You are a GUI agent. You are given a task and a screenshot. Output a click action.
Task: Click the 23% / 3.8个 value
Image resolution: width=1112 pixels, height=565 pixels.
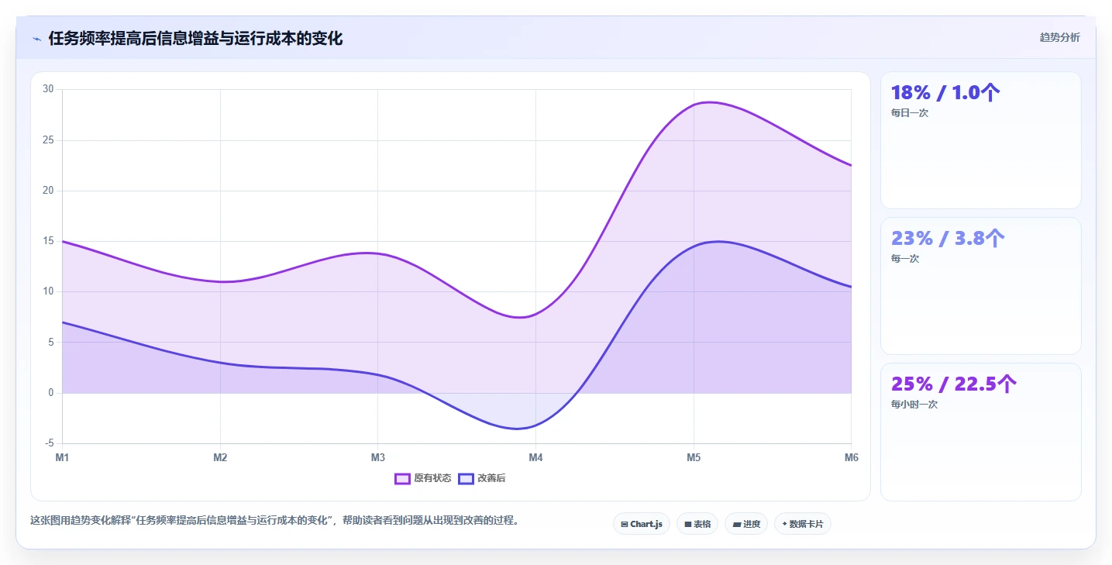[x=948, y=238]
